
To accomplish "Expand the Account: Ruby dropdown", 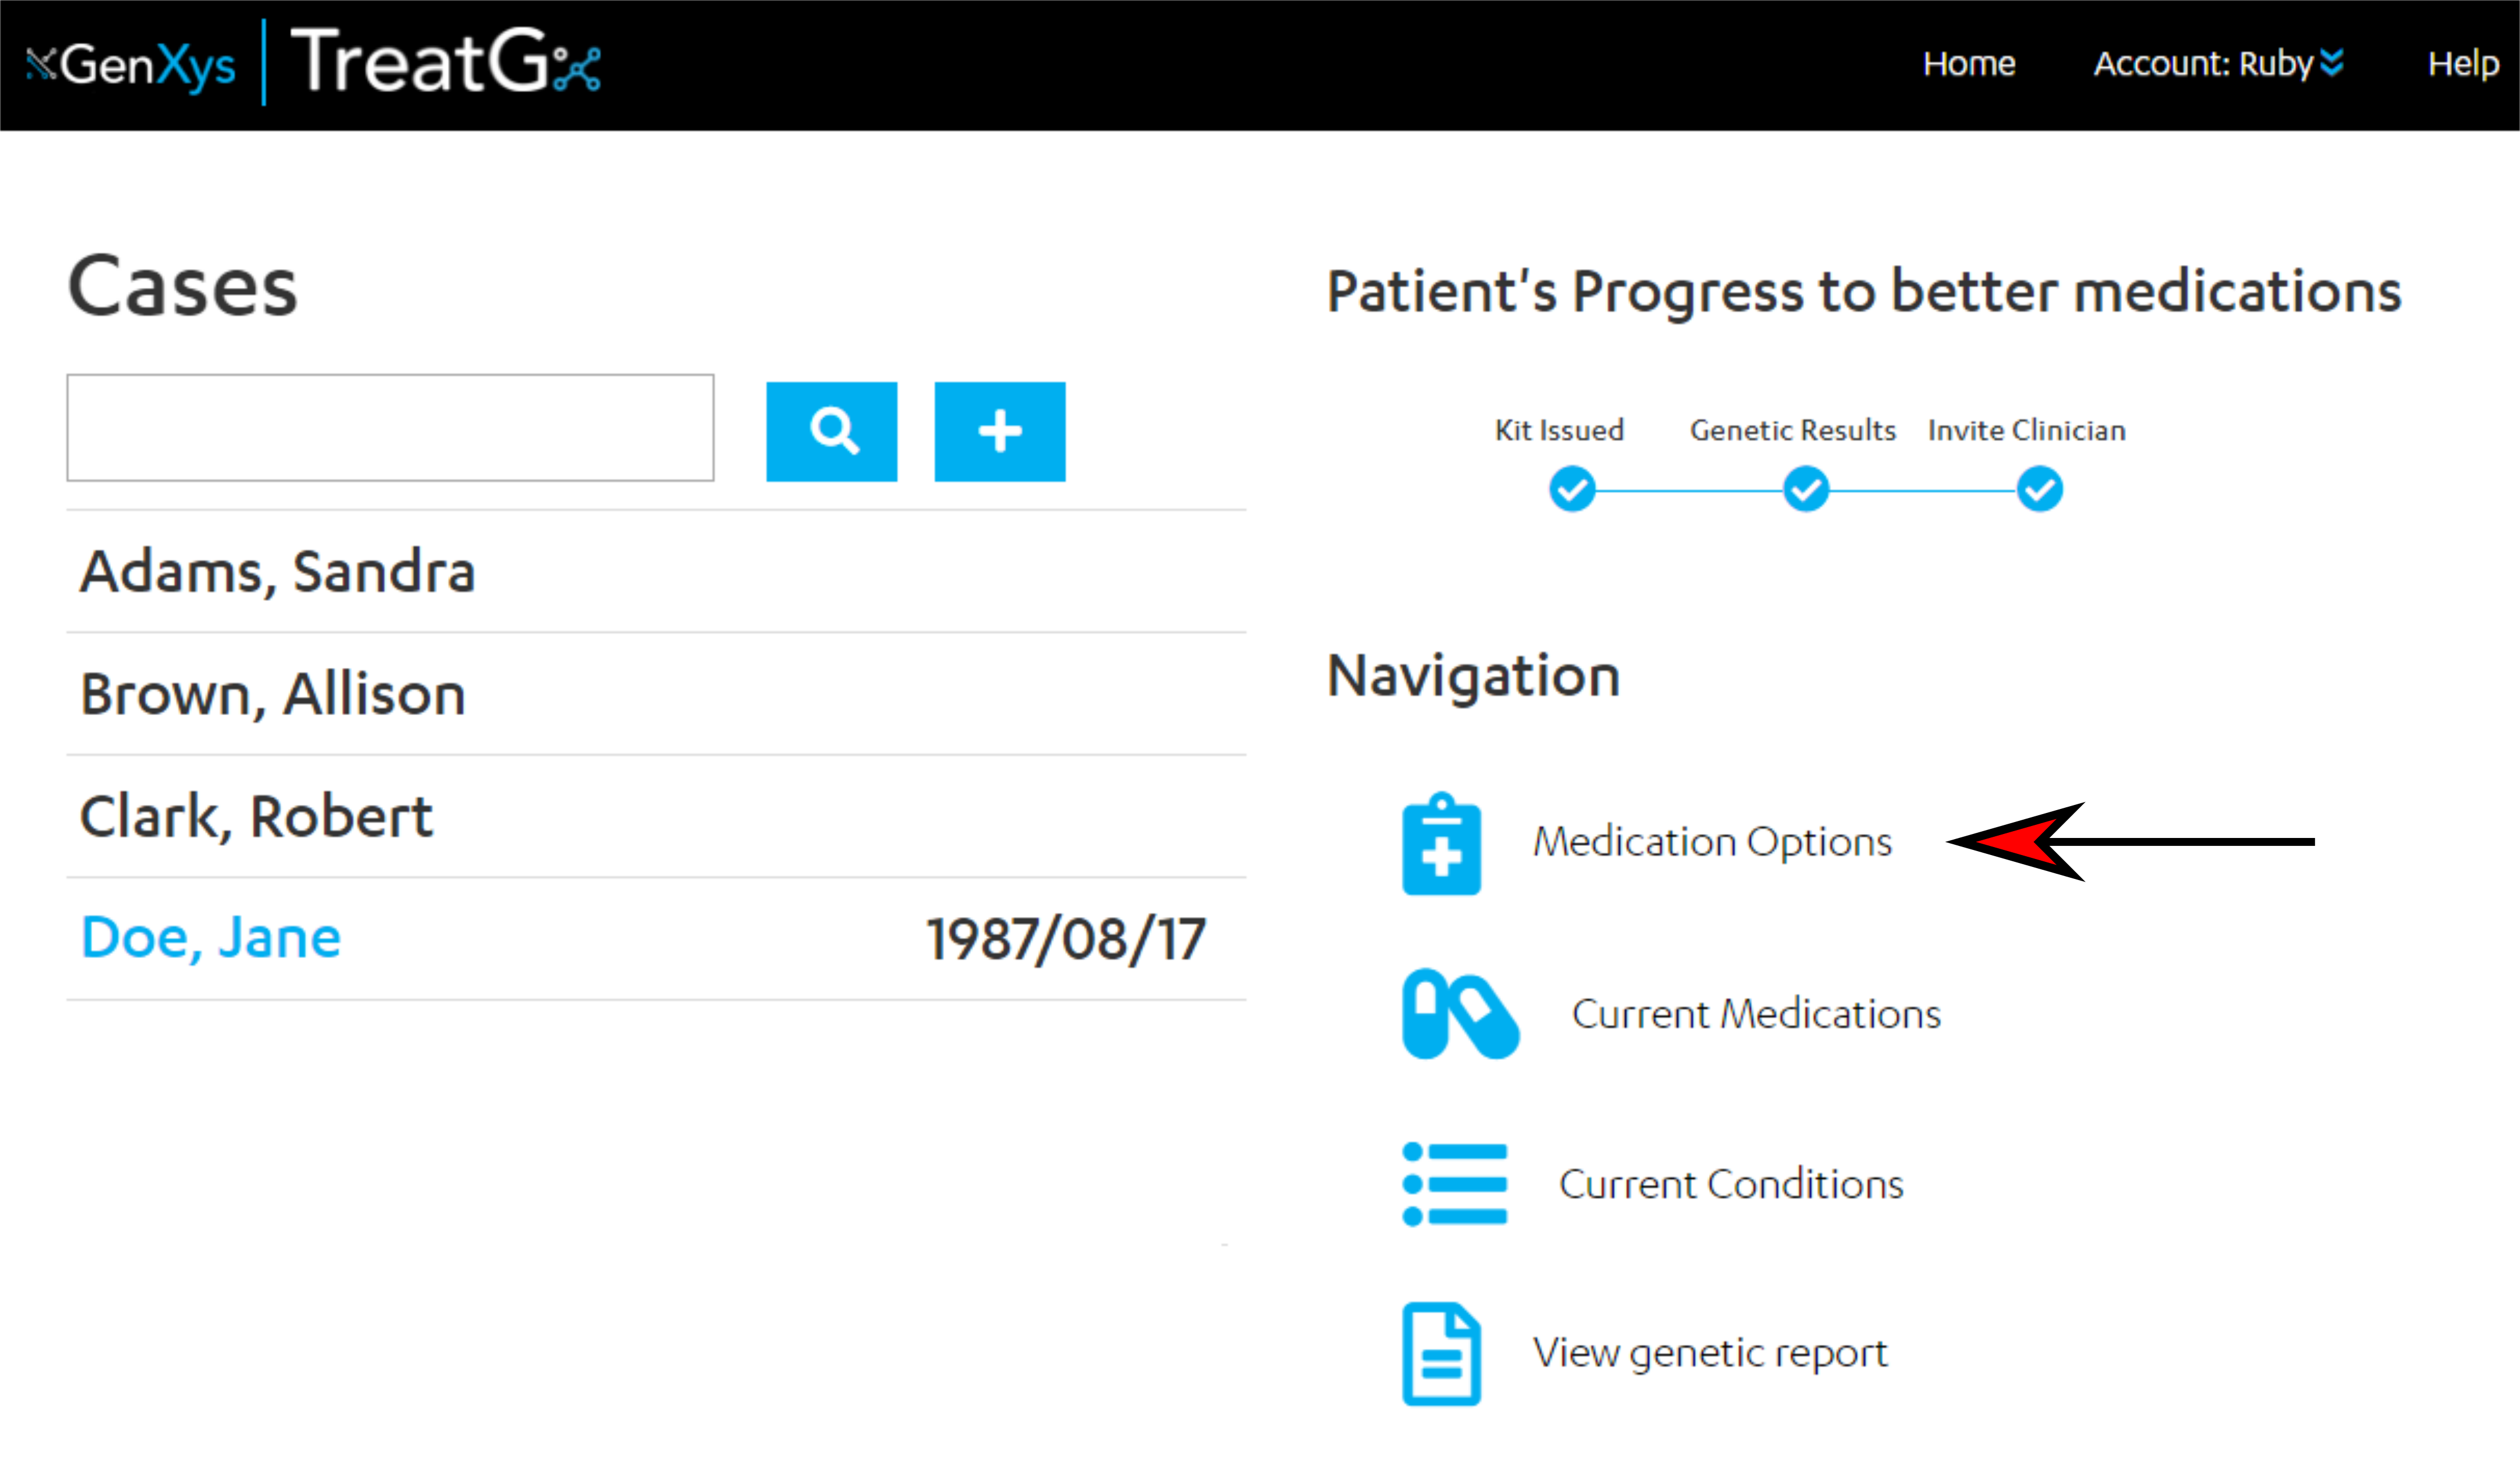I will (x=2218, y=64).
